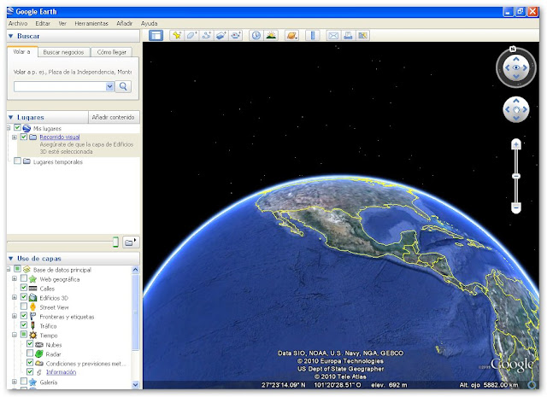
Task: Uncheck the Mis lugares checkbox
Action: pyautogui.click(x=17, y=127)
